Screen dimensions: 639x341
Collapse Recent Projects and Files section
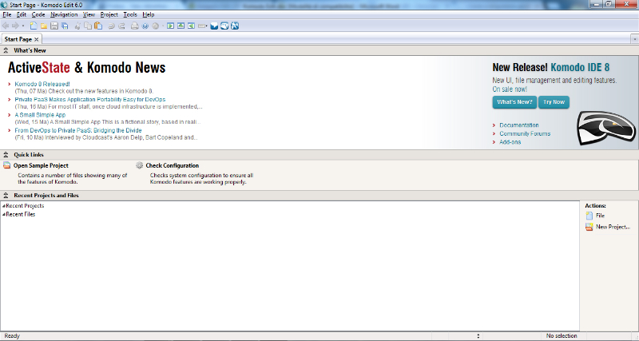pos(6,195)
